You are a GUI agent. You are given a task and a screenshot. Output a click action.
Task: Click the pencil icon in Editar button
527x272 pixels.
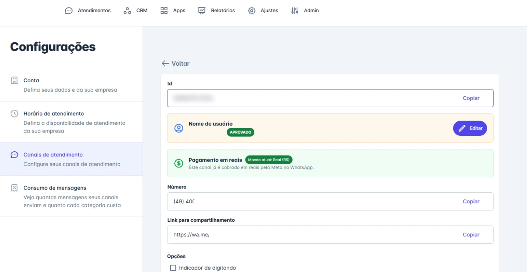click(x=462, y=128)
